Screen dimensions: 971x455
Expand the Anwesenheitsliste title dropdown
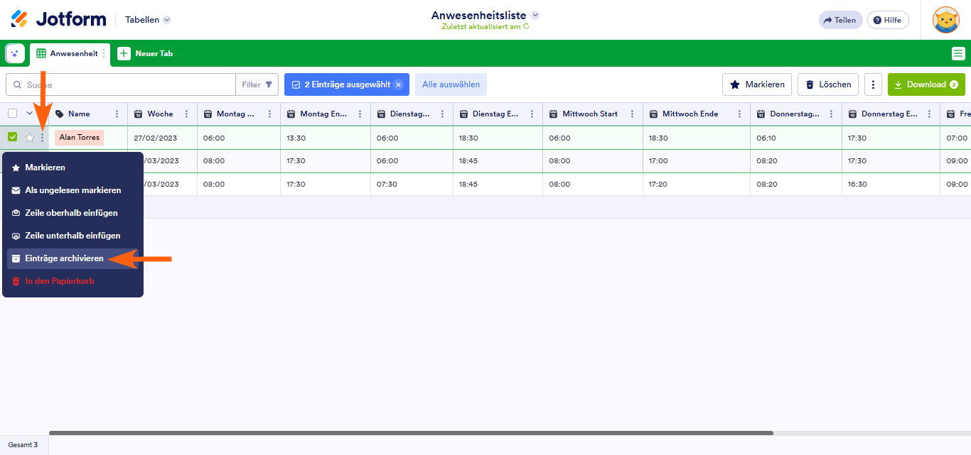[535, 15]
